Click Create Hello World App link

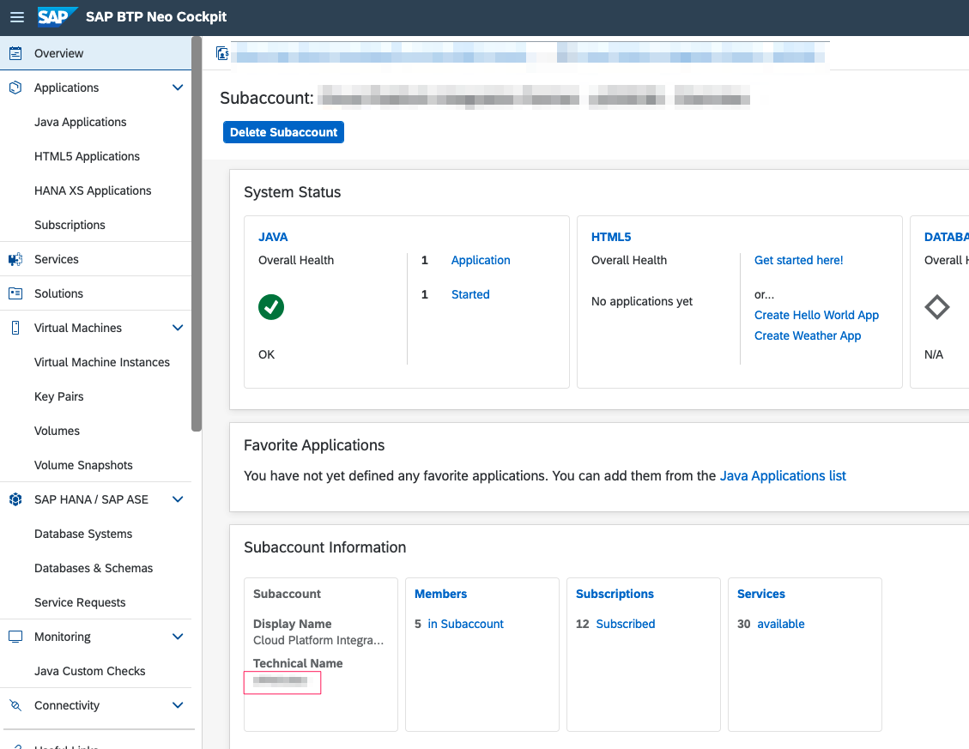[x=816, y=315]
